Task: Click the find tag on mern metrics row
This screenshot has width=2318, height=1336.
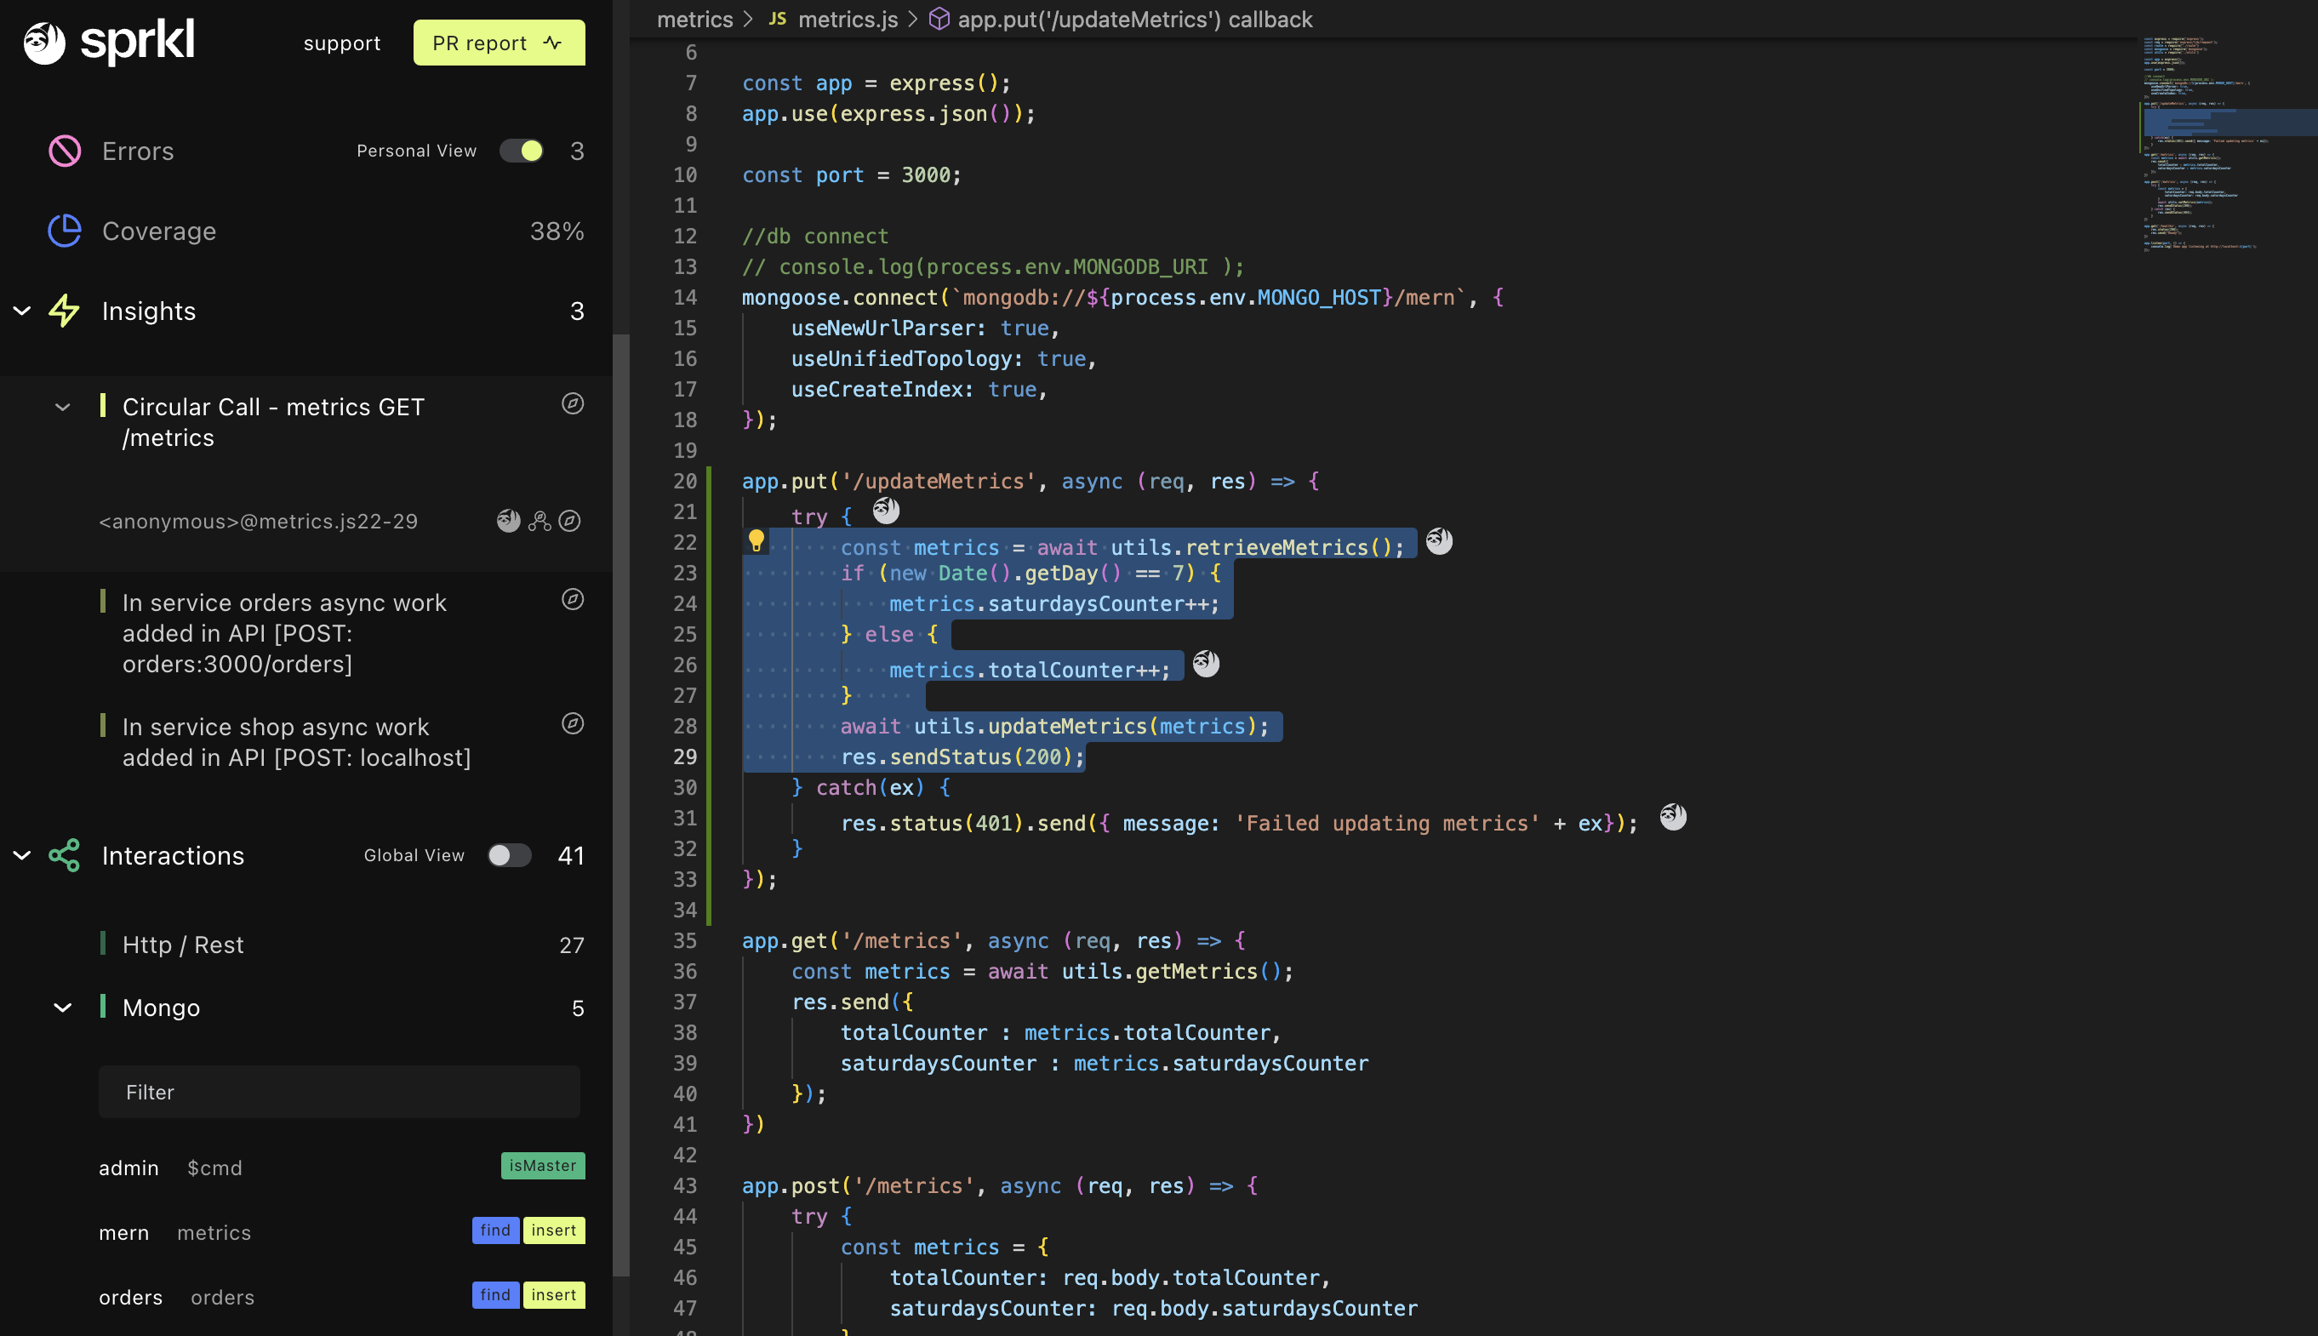Action: pos(495,1230)
